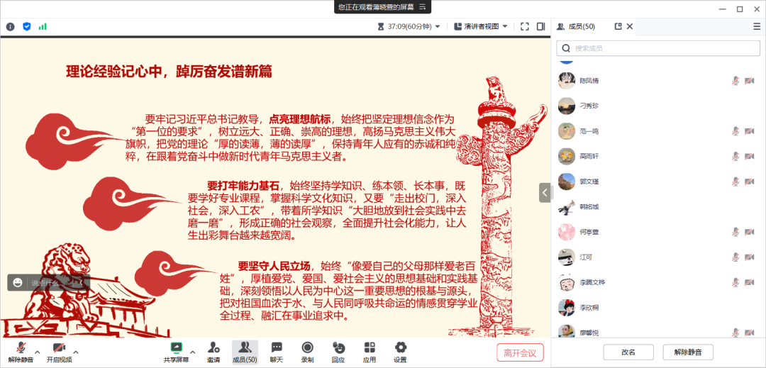Click the 改名 rename button
The image size is (766, 368).
pos(628,352)
